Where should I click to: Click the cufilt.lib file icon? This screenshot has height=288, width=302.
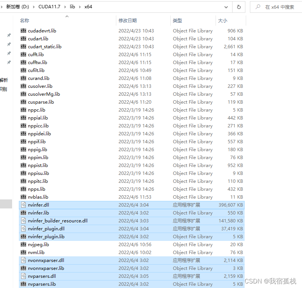(x=23, y=70)
